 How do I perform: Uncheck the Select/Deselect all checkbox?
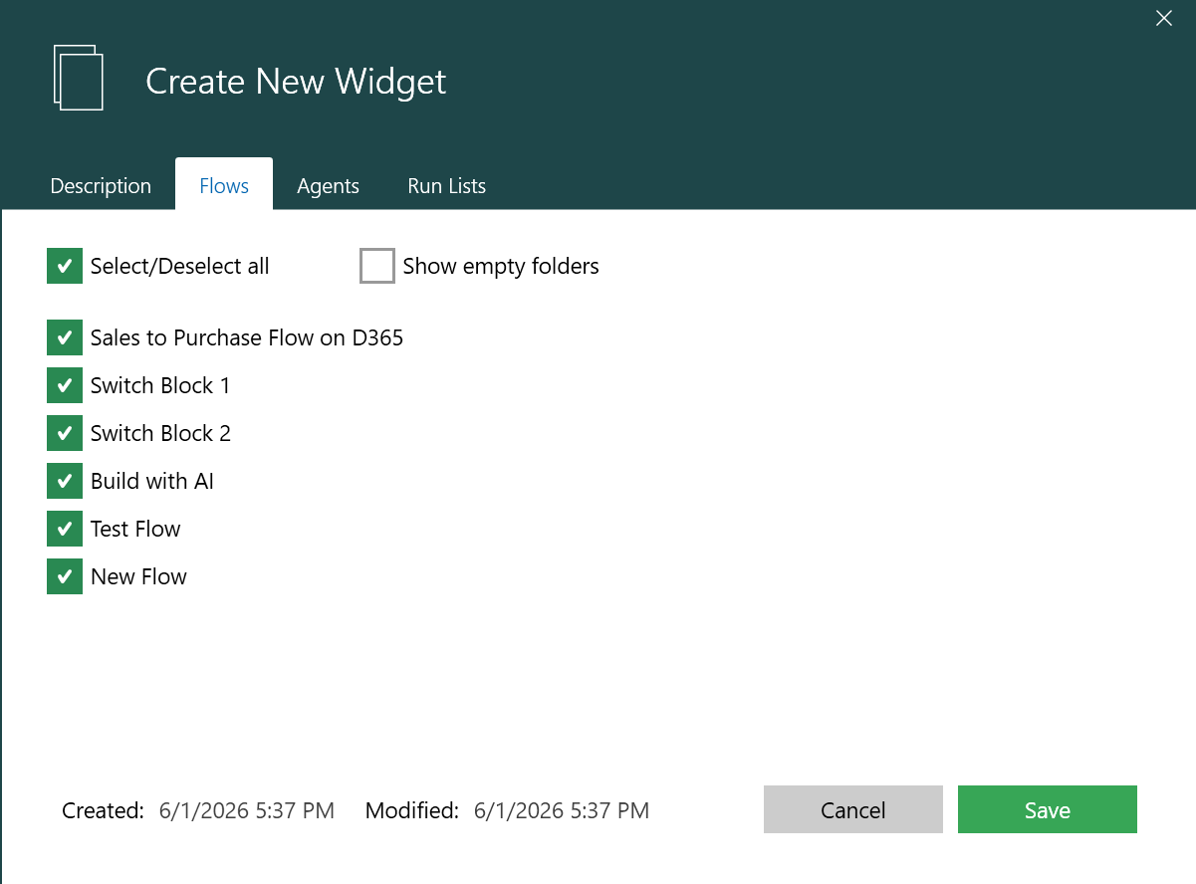[65, 266]
